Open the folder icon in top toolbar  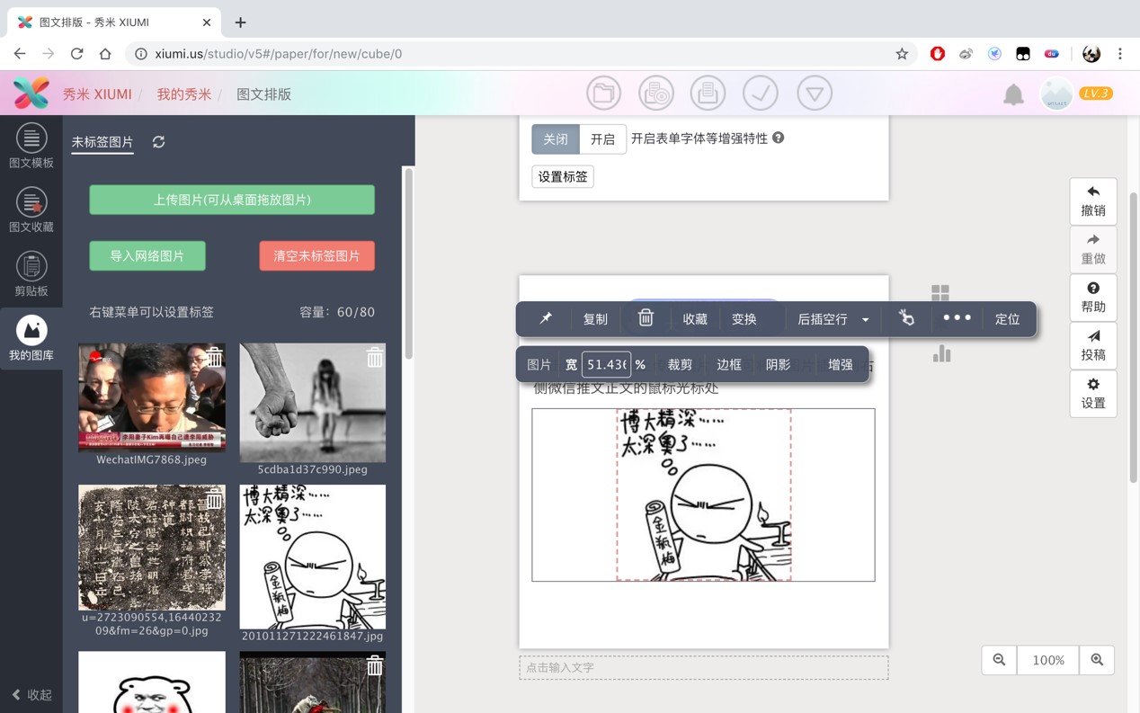(x=603, y=94)
